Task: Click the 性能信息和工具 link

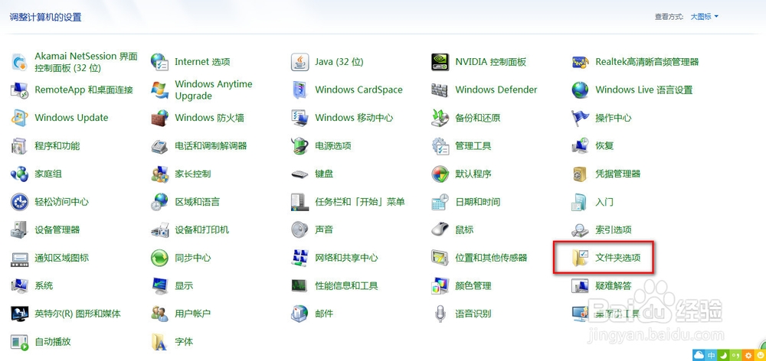Action: click(x=346, y=285)
